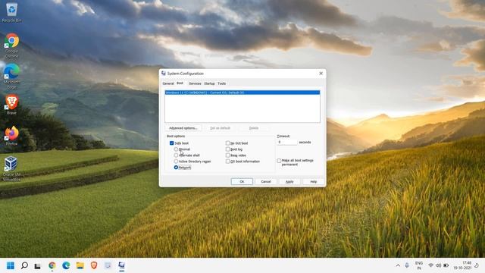This screenshot has height=273, width=485.
Task: Select the Windows 11 boot entry
Action: pos(242,93)
